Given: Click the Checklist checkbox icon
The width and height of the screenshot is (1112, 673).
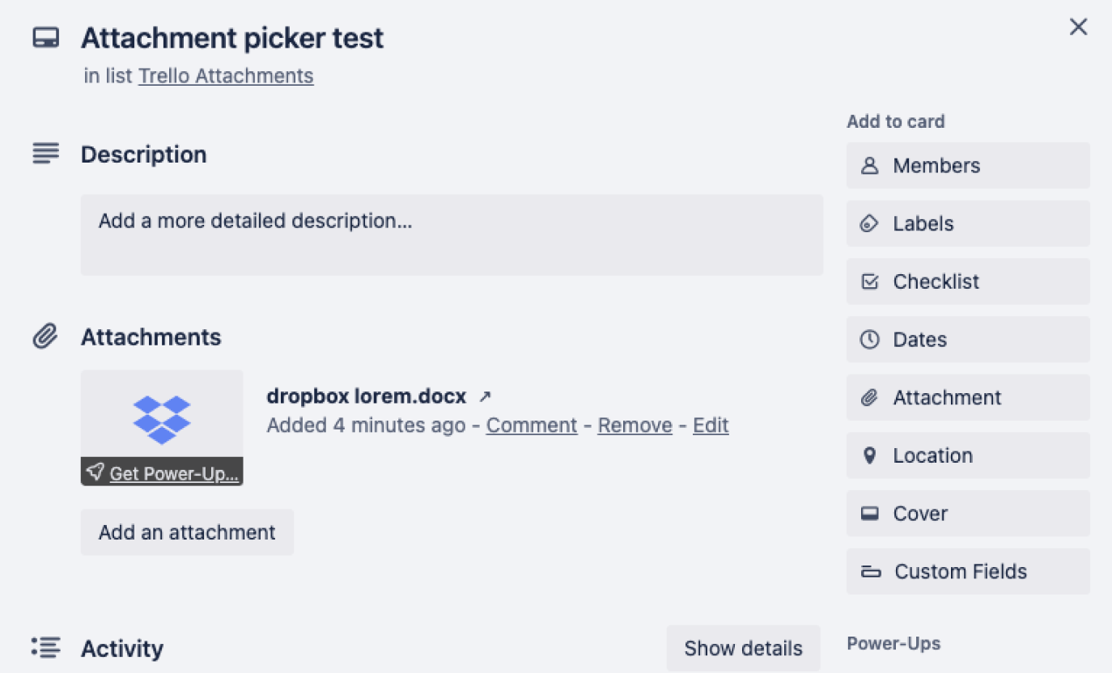Looking at the screenshot, I should tap(870, 281).
